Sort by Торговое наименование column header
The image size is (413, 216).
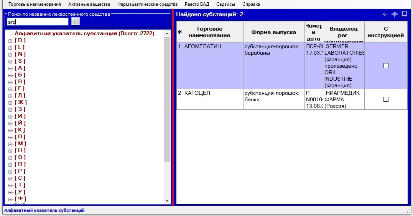(213, 32)
